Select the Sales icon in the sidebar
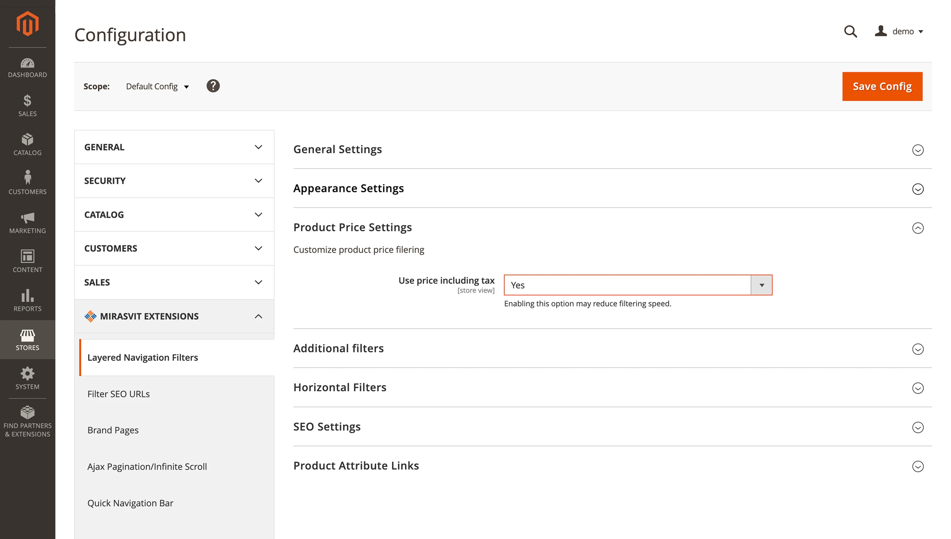Image resolution: width=951 pixels, height=539 pixels. (27, 106)
